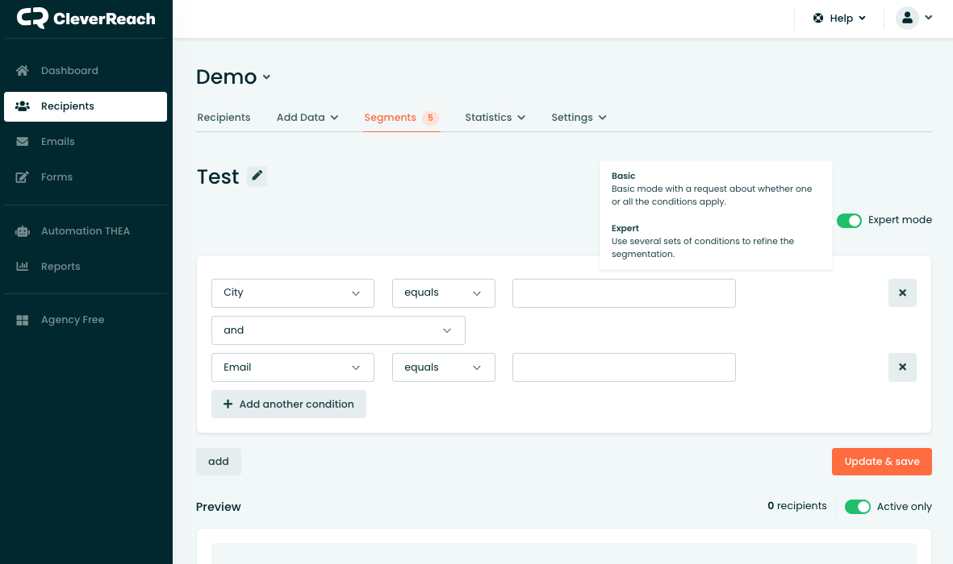Click the Update & save button

881,462
